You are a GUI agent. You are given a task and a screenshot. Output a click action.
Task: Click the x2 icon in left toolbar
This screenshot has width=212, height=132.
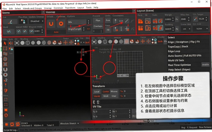coord(5,80)
